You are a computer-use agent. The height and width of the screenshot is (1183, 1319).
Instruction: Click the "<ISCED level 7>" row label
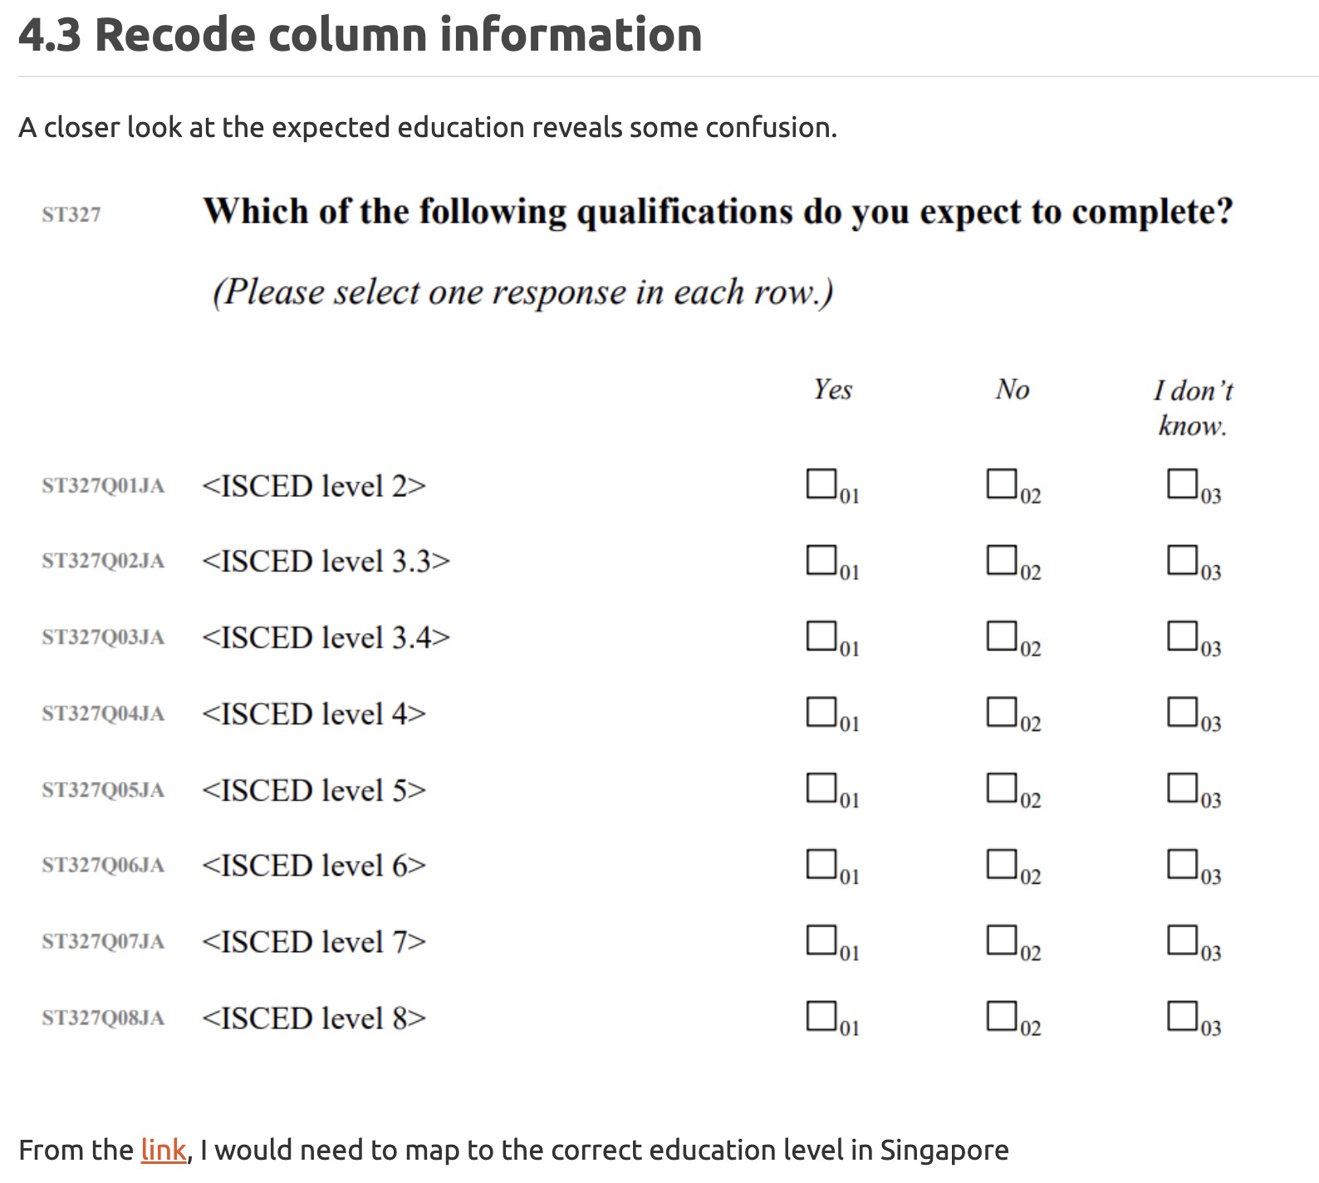pyautogui.click(x=313, y=942)
